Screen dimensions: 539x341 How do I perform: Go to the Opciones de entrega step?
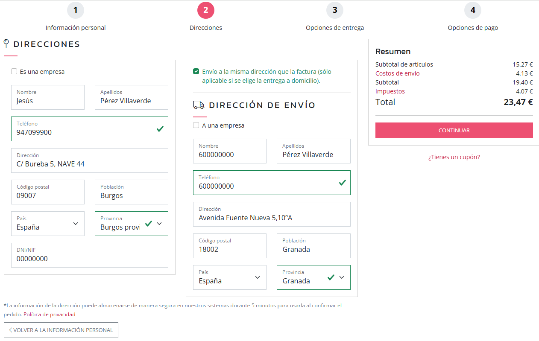[335, 28]
